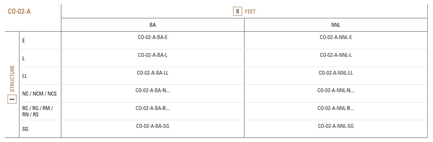Select the NC / NCM / NCS row label

pos(39,94)
